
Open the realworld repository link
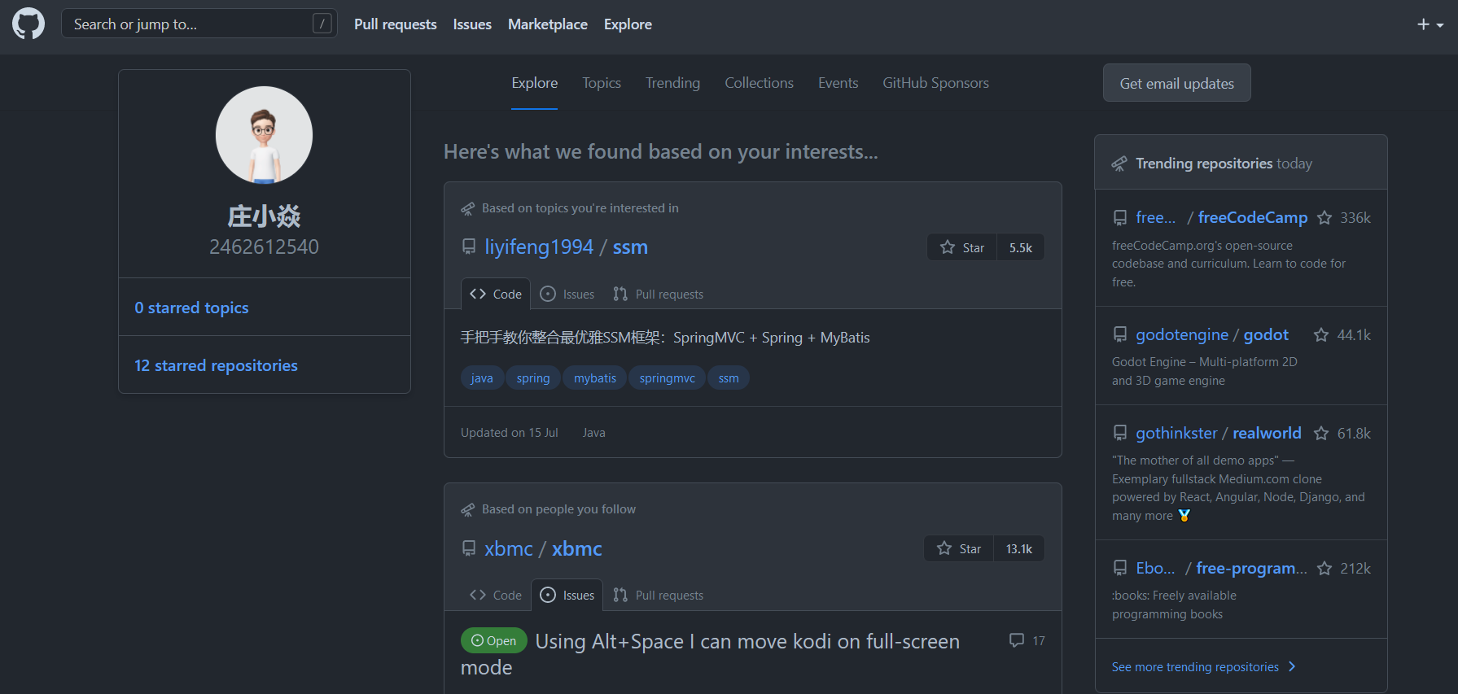coord(1267,433)
